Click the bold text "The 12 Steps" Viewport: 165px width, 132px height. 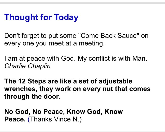[23, 81]
